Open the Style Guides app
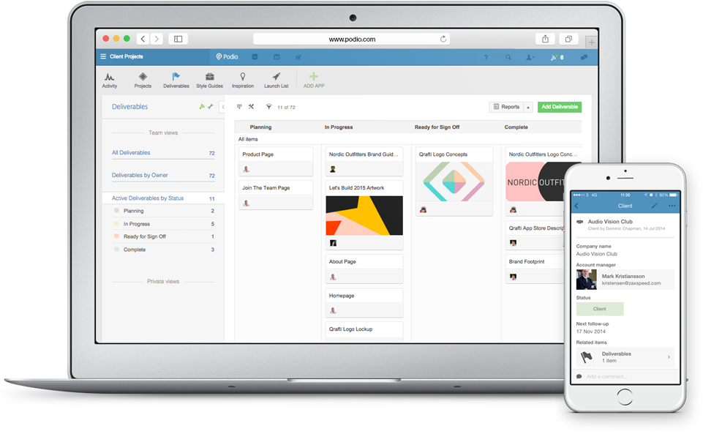This screenshot has width=703, height=434. point(209,81)
